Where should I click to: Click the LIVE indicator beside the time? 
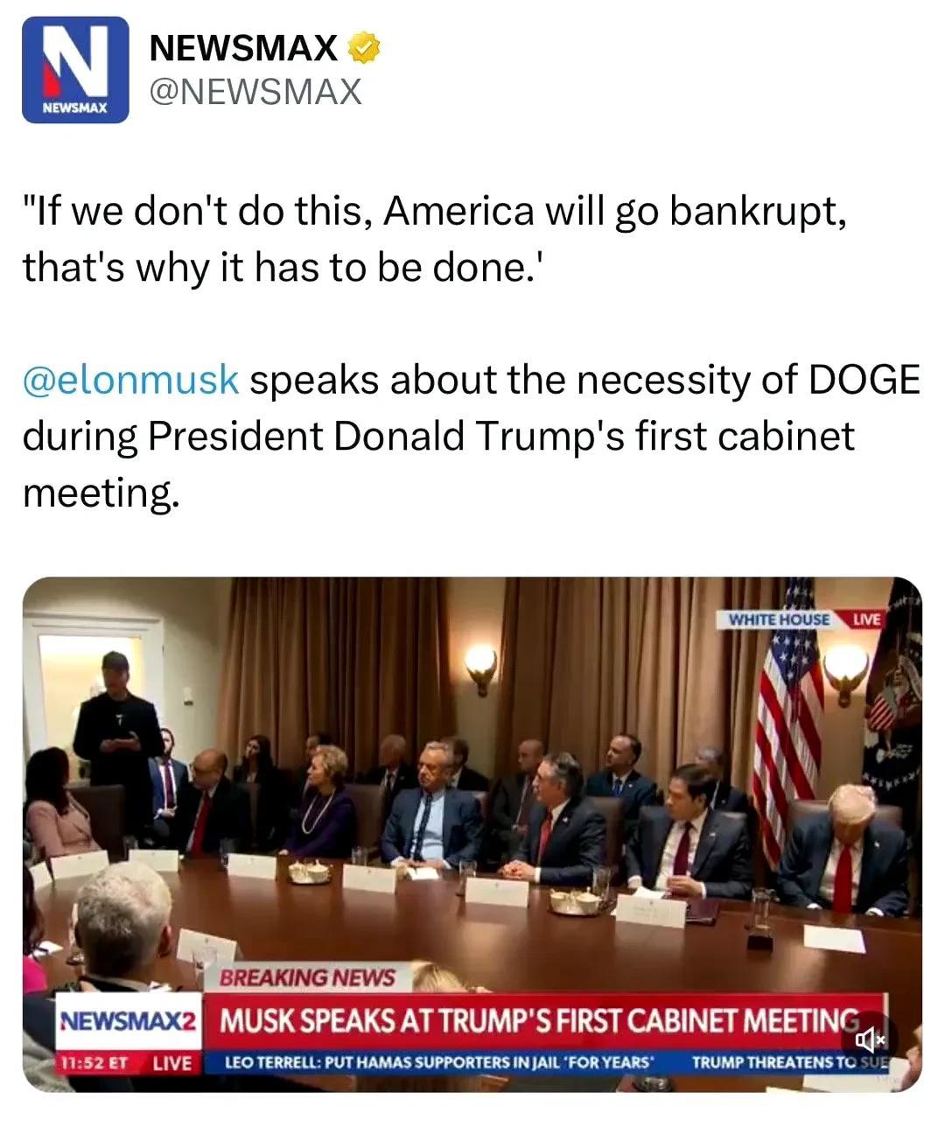[171, 1062]
